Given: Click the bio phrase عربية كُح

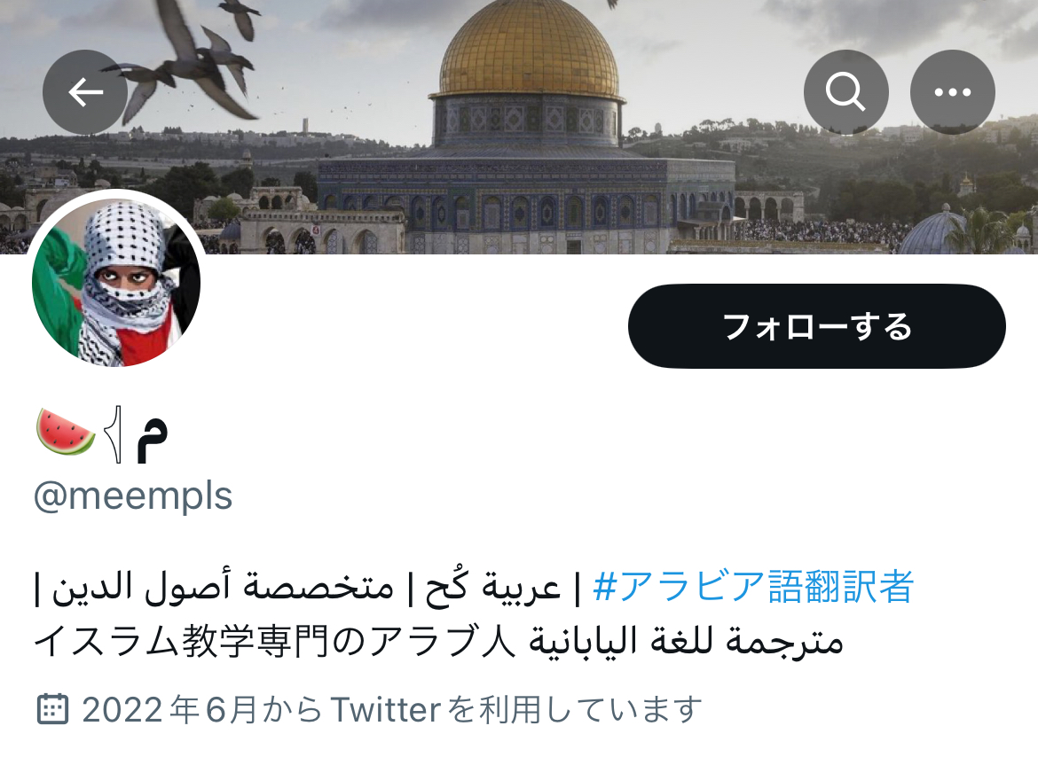Looking at the screenshot, I should pos(492,586).
